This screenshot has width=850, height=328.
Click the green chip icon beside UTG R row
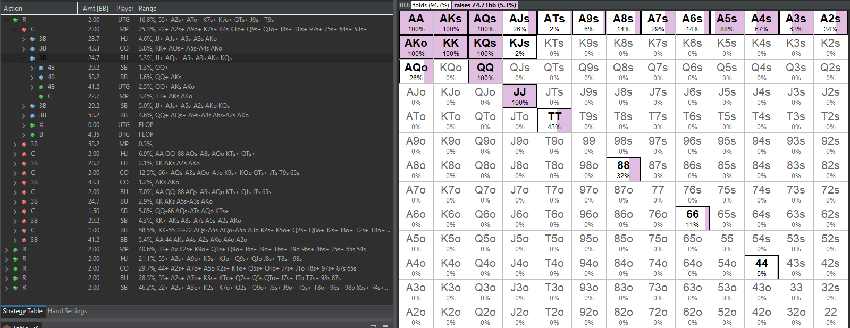15,20
